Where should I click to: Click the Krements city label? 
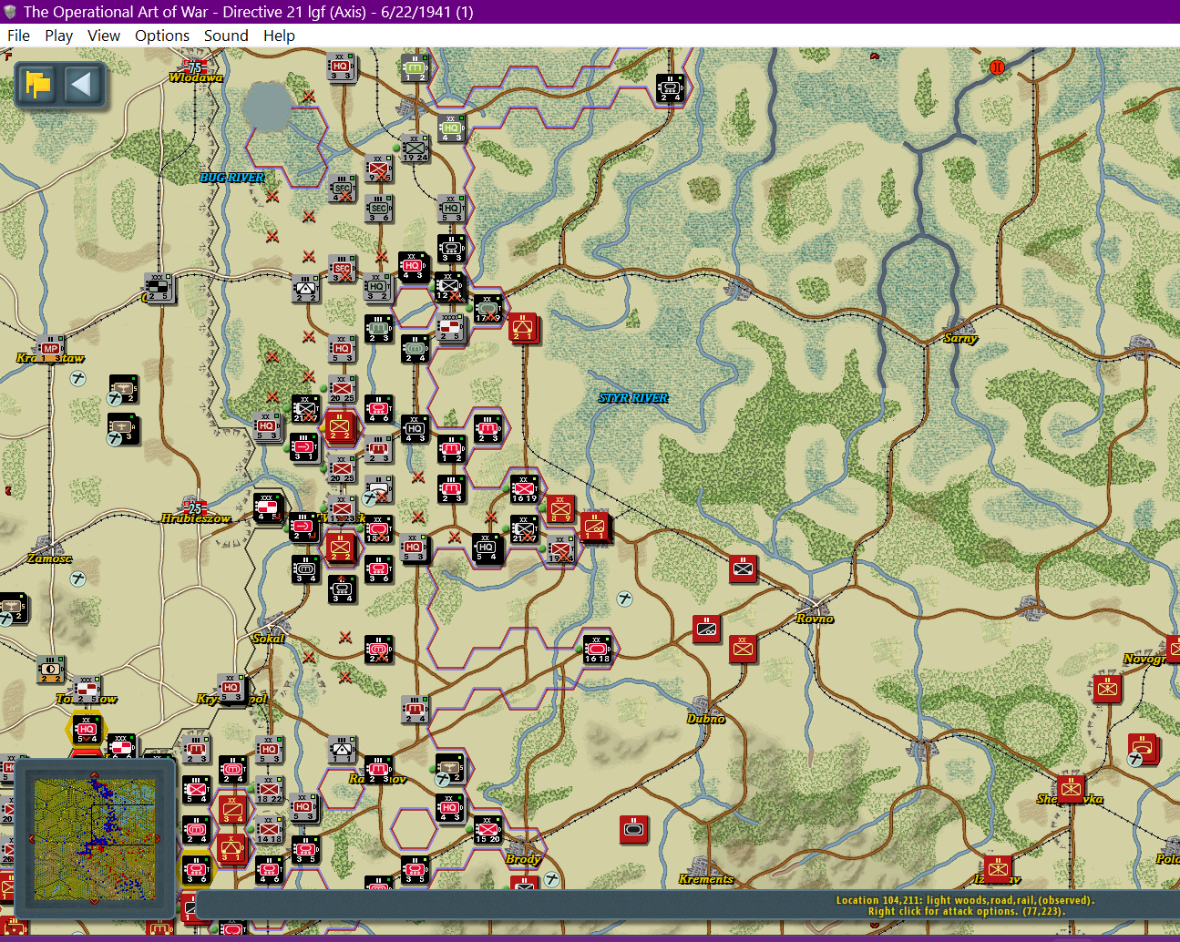(x=706, y=879)
